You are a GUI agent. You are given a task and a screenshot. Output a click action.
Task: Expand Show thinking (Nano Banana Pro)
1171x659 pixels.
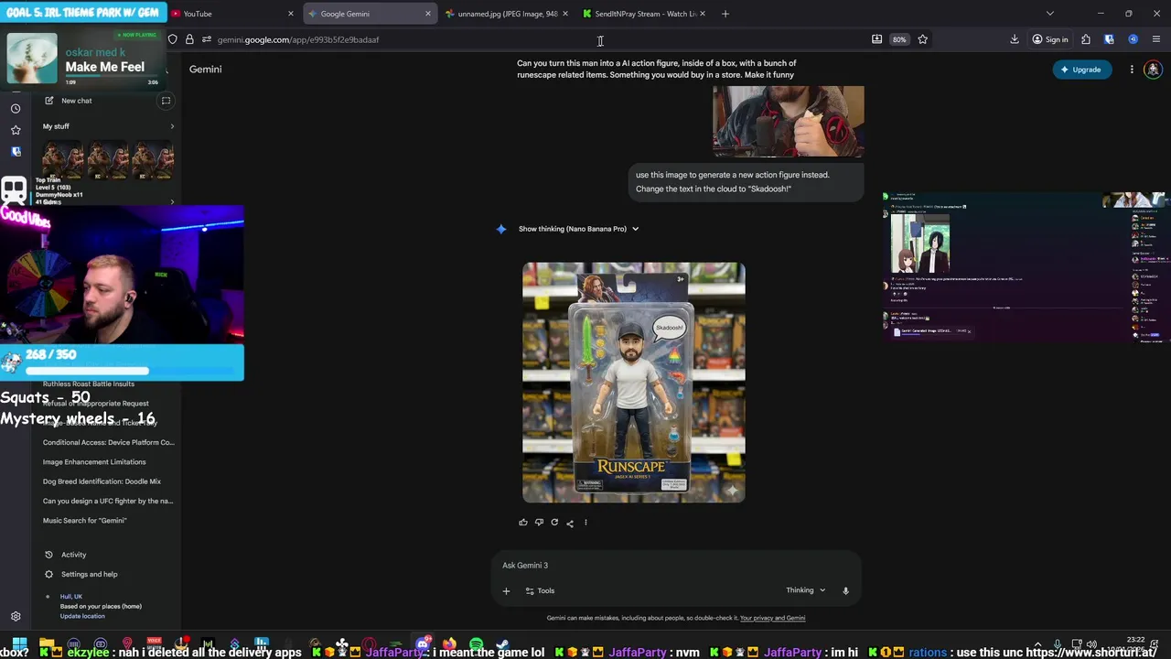(578, 229)
